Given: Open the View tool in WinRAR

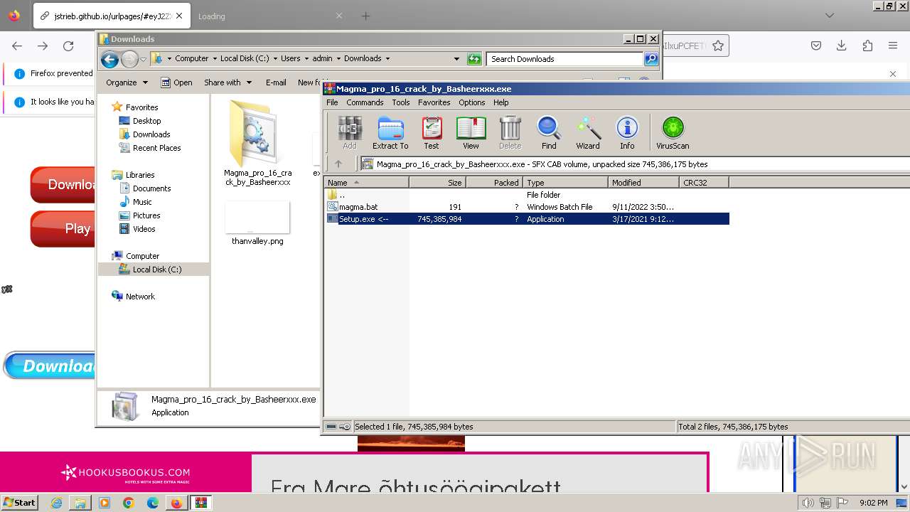Looking at the screenshot, I should coord(471,133).
